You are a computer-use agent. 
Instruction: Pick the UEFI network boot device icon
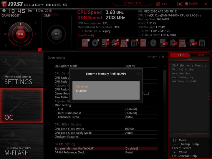(134, 43)
